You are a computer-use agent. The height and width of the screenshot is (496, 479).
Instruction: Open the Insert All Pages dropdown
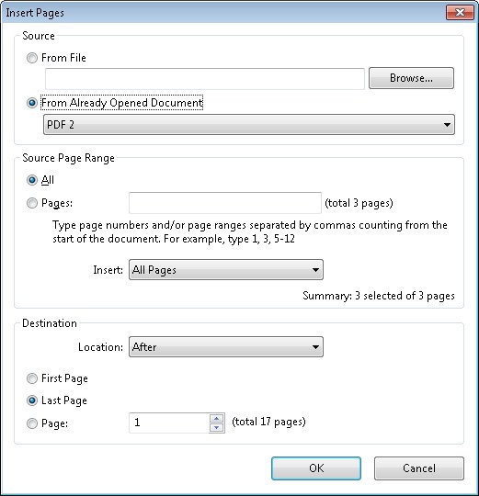tap(226, 270)
